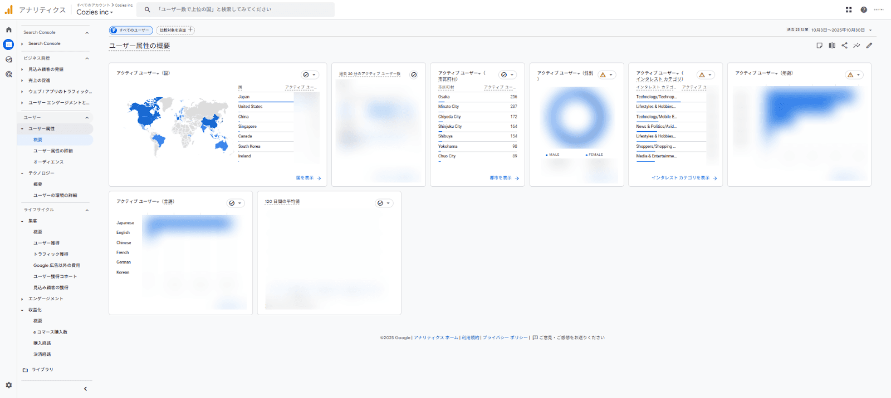Image resolution: width=891 pixels, height=398 pixels.
Task: Click インタレスト カテゴリを表示 link
Action: (684, 178)
